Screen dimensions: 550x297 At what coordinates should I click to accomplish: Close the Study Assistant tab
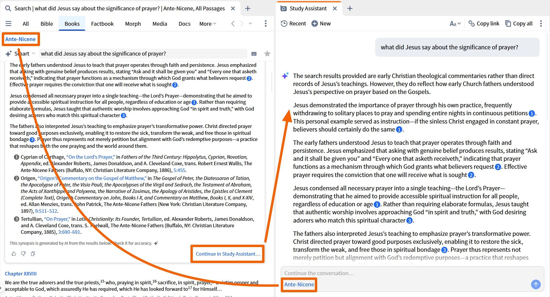pos(335,9)
